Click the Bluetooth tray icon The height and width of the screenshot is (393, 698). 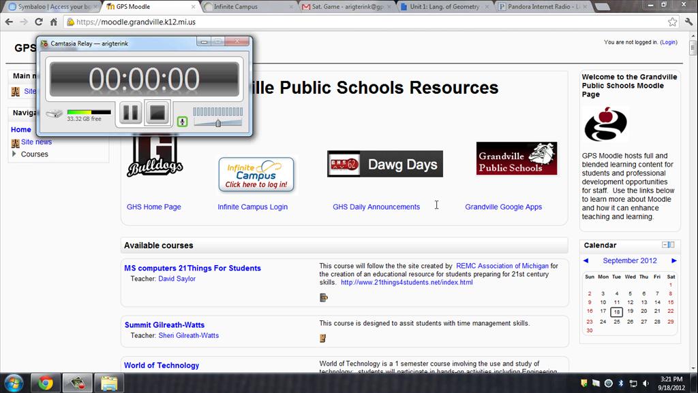tap(621, 383)
